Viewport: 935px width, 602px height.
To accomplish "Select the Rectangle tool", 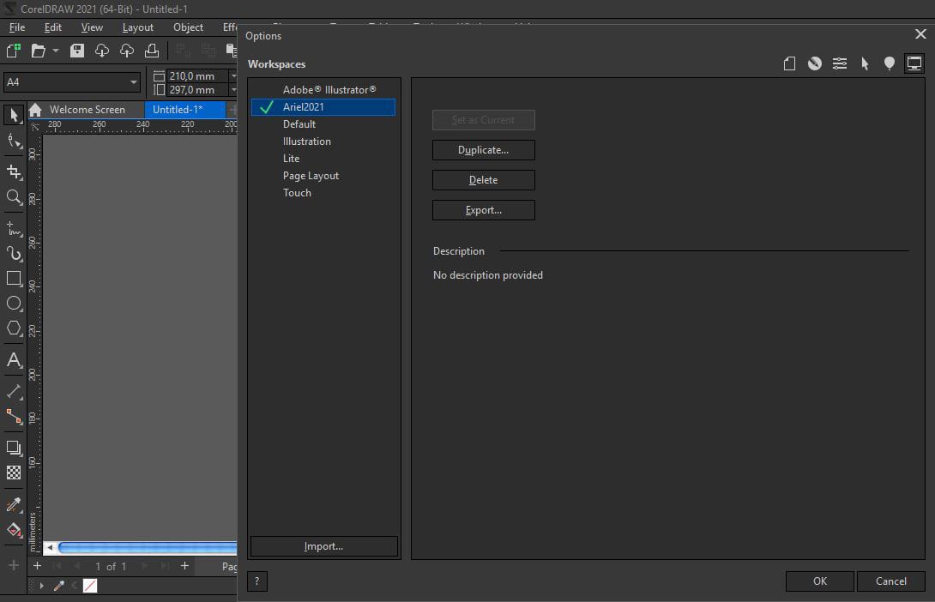I will coord(14,279).
